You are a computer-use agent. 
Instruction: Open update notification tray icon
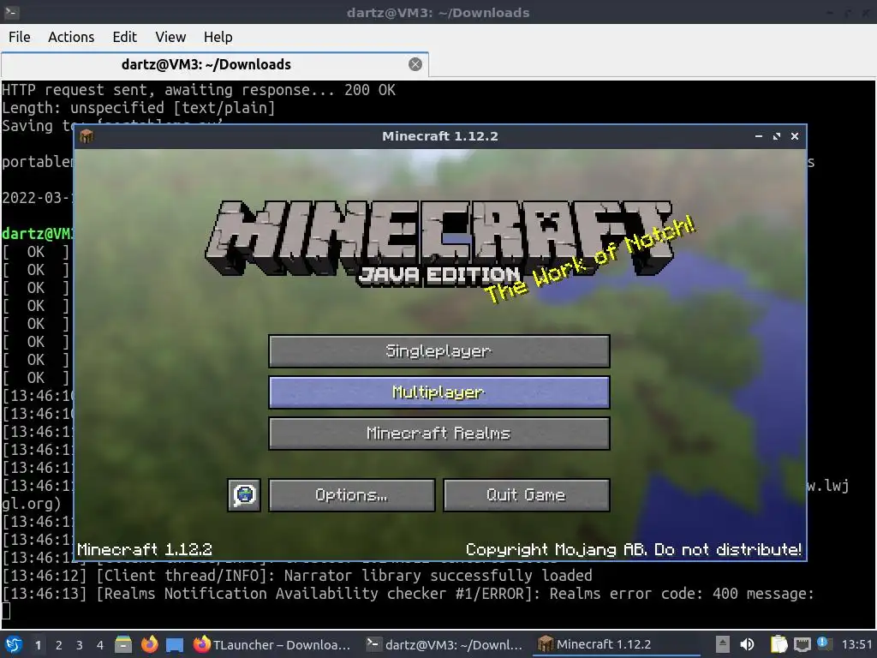pyautogui.click(x=825, y=643)
